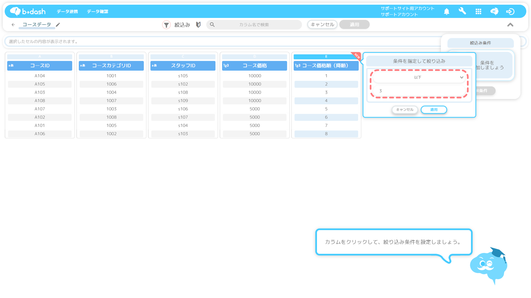Click the mascot character with graduation cap

pyautogui.click(x=489, y=266)
